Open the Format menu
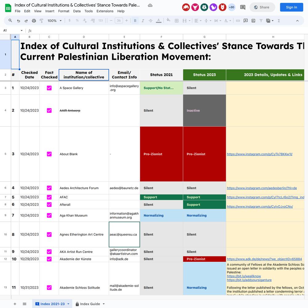This screenshot has height=308, width=308. 64,11
